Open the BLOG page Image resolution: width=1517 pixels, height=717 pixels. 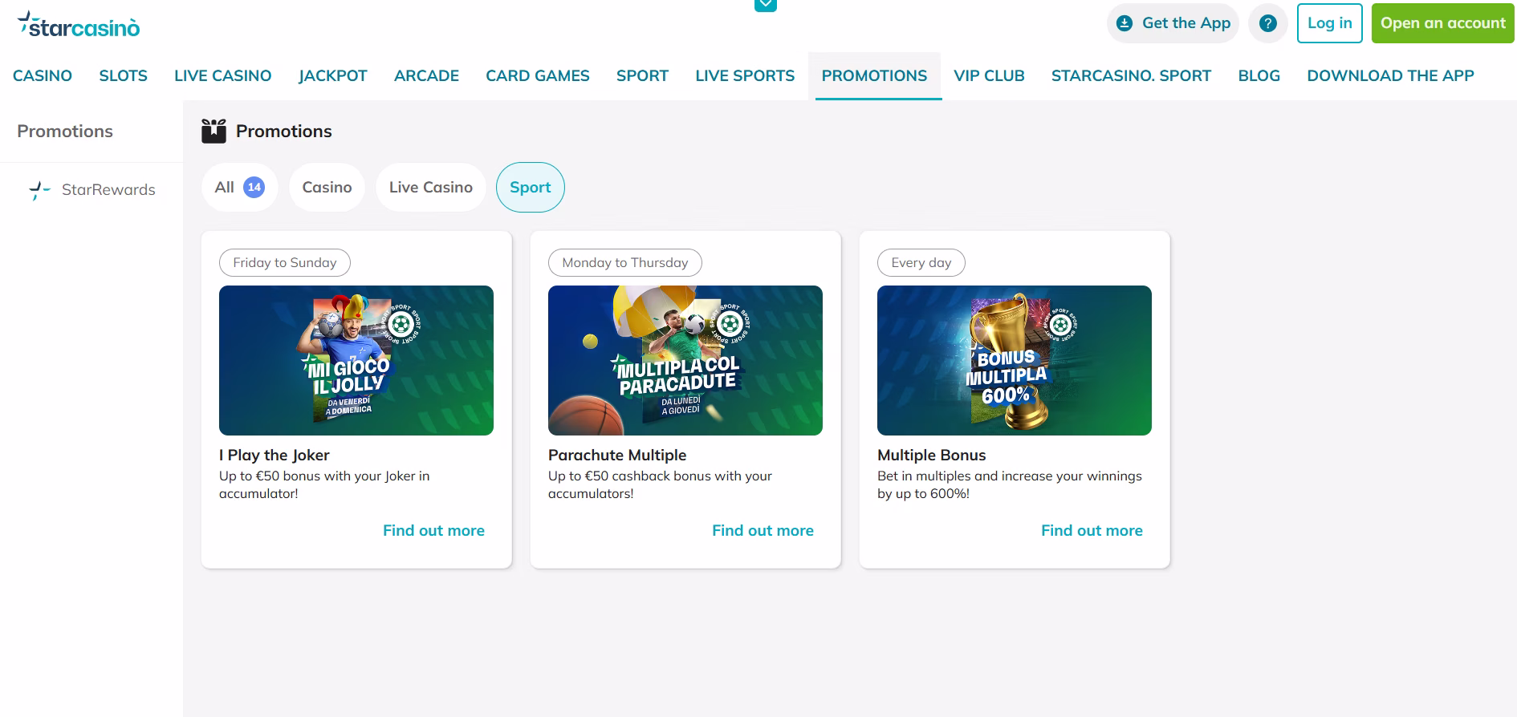coord(1259,75)
